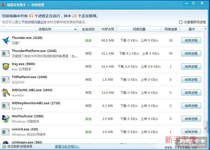Screen dimensions: 210x150
Task: End the tray.exe process
Action: pos(191,66)
